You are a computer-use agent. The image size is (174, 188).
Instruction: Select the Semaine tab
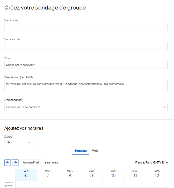coord(80,151)
